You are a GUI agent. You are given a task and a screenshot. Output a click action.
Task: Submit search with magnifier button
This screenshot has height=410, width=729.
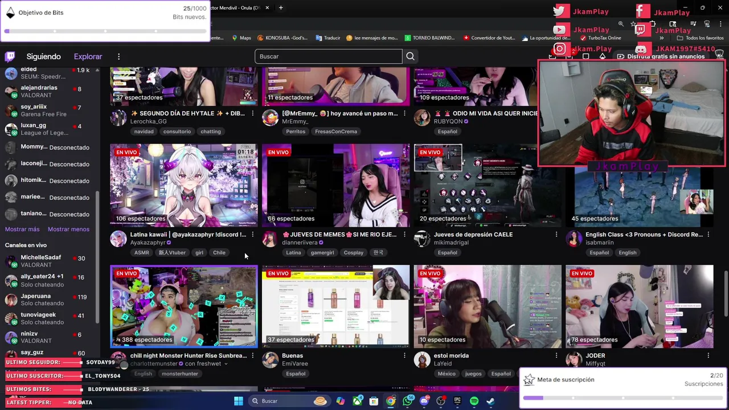point(410,56)
